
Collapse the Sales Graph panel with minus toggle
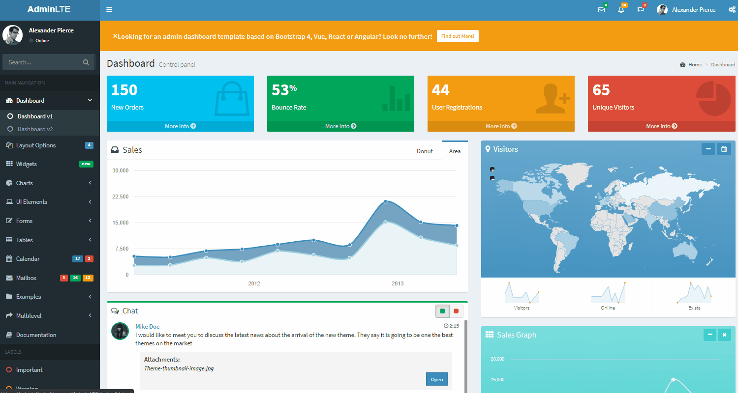click(x=709, y=335)
